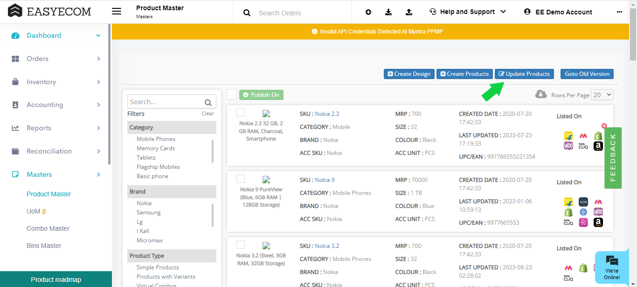The height and width of the screenshot is (287, 637).
Task: Open the Nokia 9 SKU link
Action: coord(325,180)
